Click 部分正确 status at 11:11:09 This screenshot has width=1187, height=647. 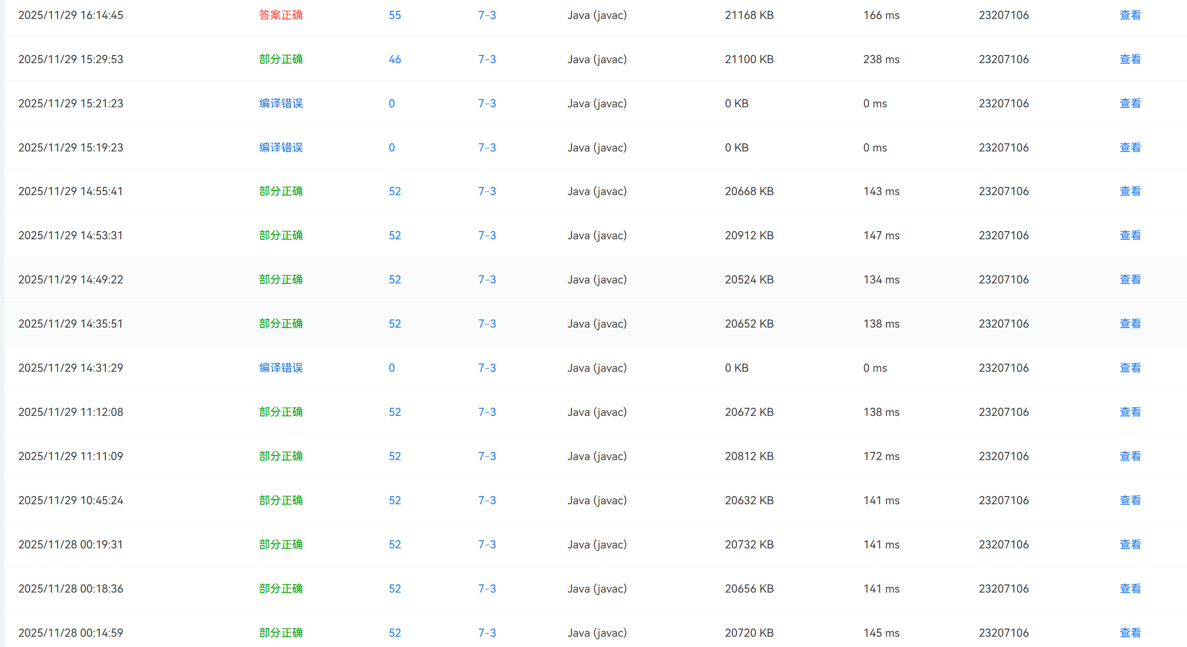281,456
